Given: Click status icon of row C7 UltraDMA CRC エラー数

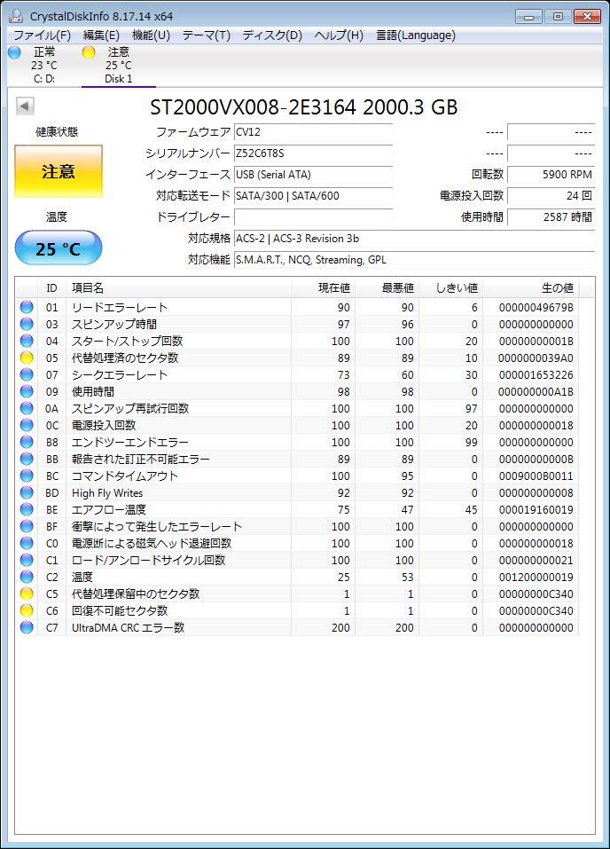Looking at the screenshot, I should pos(27,627).
